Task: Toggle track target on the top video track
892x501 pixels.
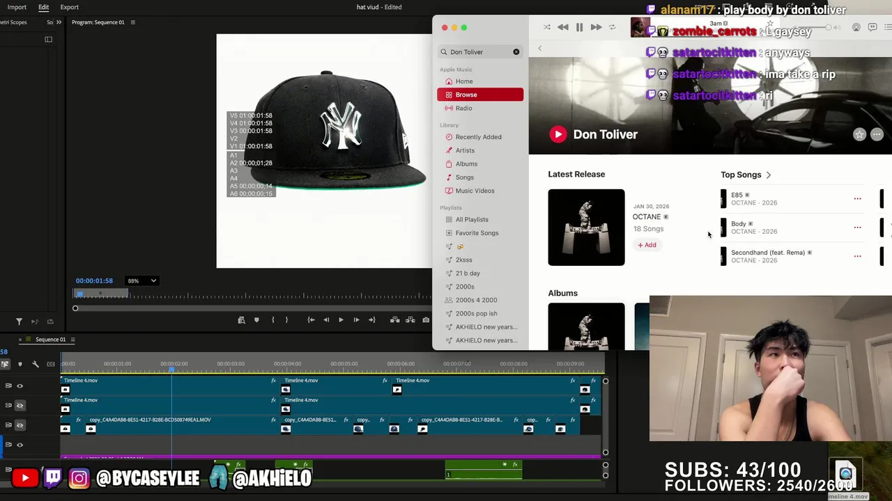Action: point(8,385)
